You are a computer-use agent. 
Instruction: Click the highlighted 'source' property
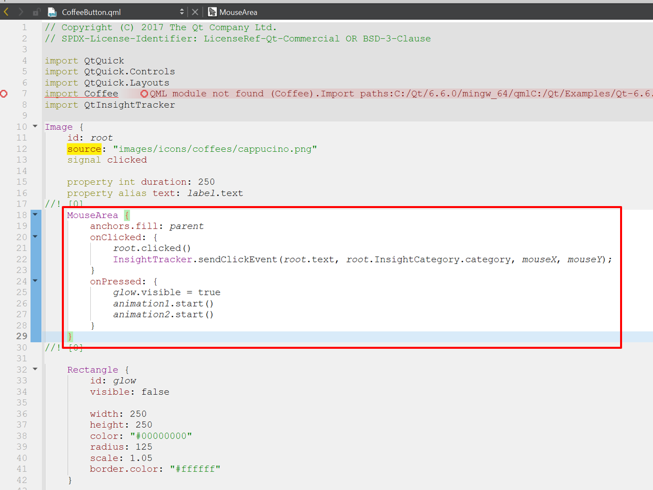point(84,149)
